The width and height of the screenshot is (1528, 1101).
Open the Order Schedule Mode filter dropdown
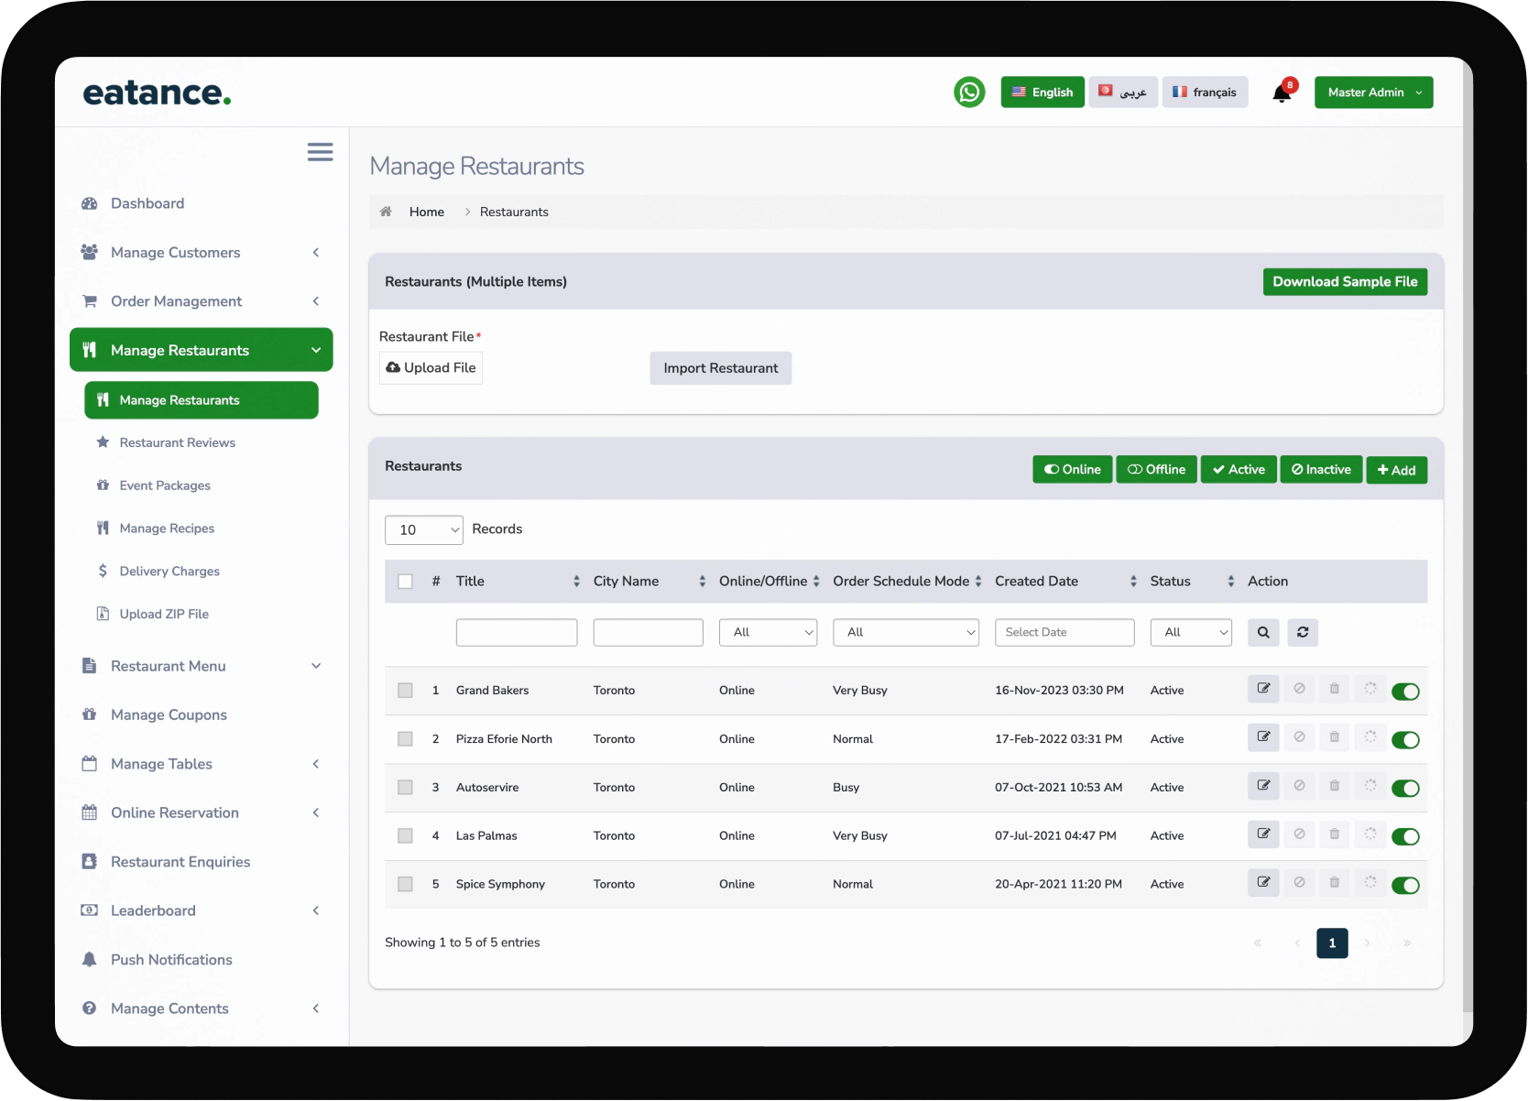point(905,633)
